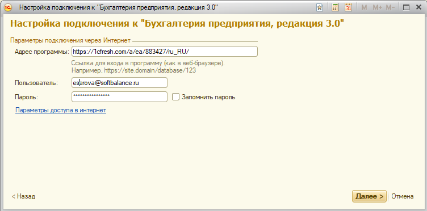This screenshot has width=427, height=211.
Task: Click the M- memory subtract button
Action: pyautogui.click(x=391, y=7)
